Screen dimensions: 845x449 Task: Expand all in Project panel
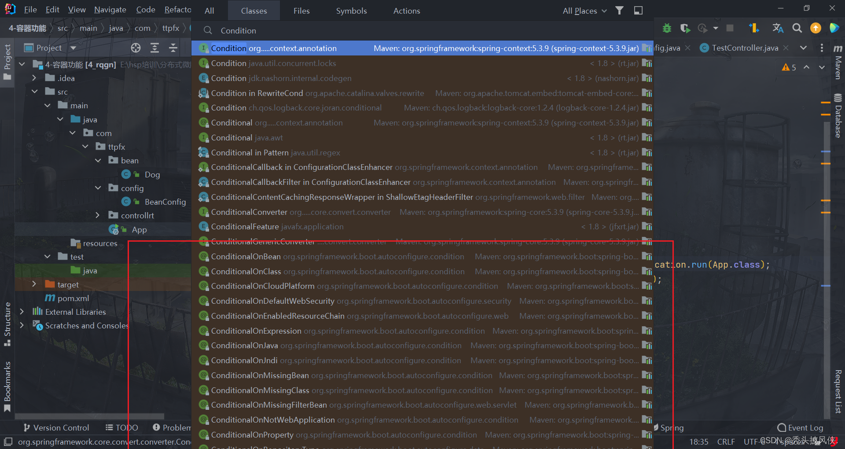tap(154, 48)
